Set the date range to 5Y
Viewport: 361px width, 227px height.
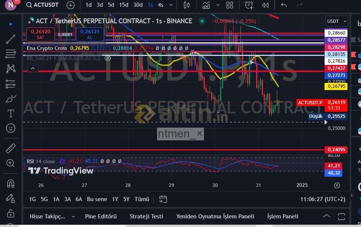(x=126, y=199)
